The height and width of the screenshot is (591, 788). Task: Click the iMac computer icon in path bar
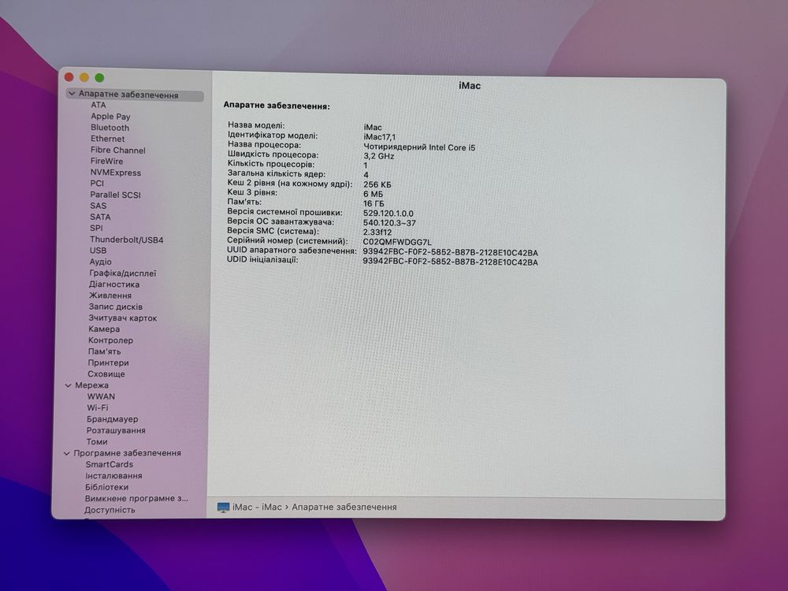click(223, 507)
